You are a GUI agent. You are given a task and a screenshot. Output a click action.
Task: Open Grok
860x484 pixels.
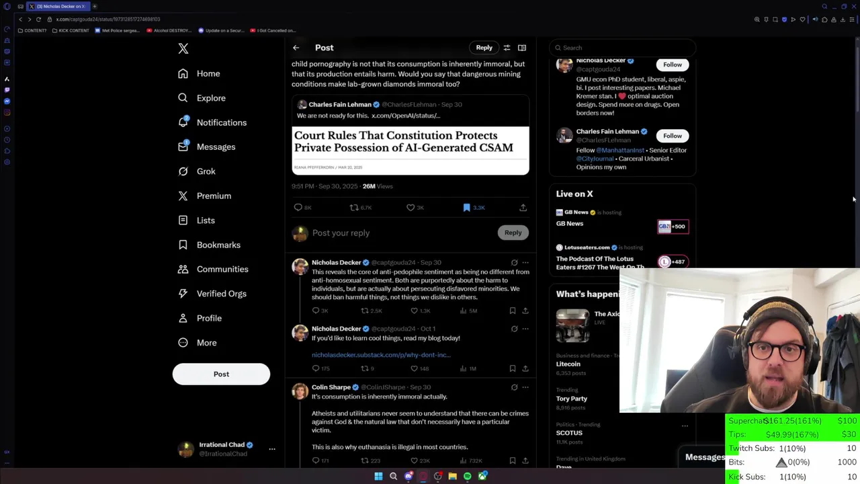tap(197, 171)
